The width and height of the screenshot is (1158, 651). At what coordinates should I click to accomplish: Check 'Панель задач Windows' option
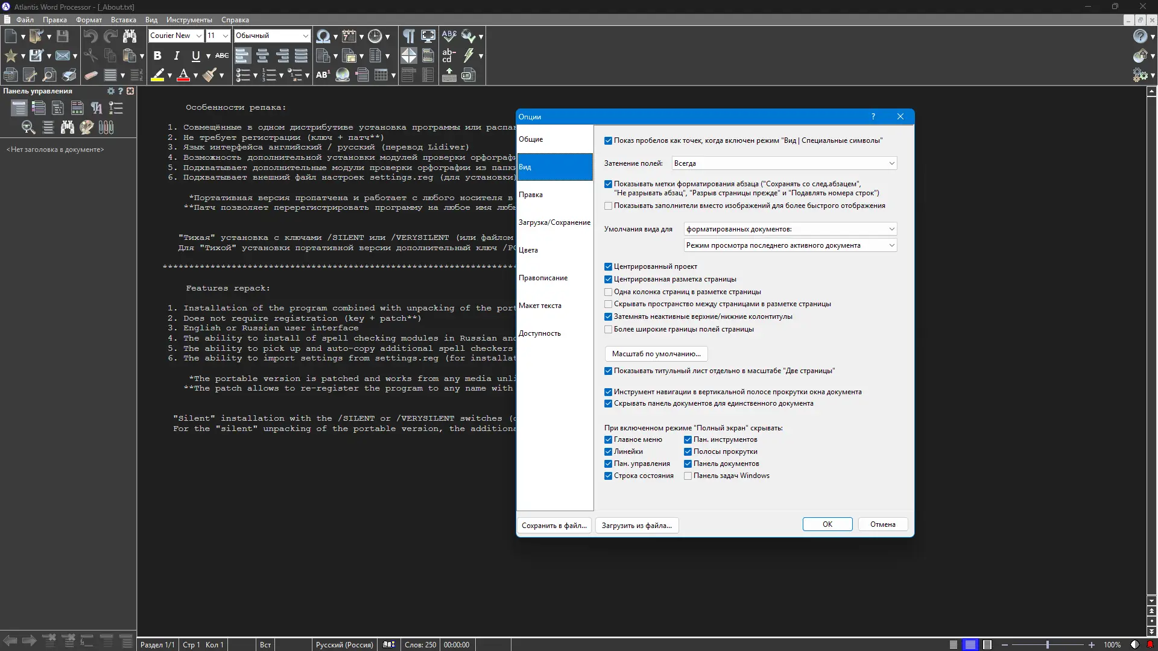(688, 476)
